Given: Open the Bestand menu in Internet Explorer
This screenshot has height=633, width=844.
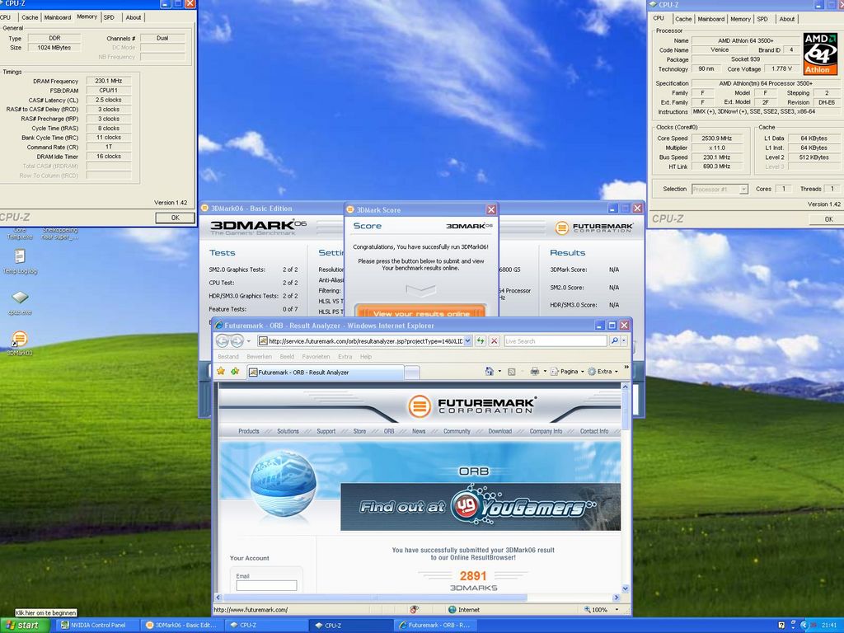Looking at the screenshot, I should 227,356.
